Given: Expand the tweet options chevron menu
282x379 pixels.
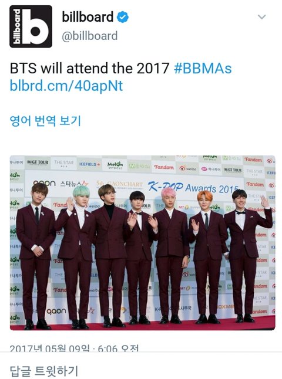Looking at the screenshot, I should (261, 17).
